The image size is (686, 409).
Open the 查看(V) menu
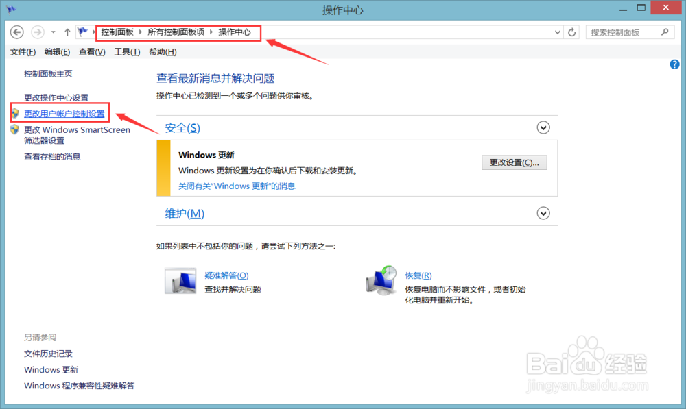pyautogui.click(x=91, y=51)
